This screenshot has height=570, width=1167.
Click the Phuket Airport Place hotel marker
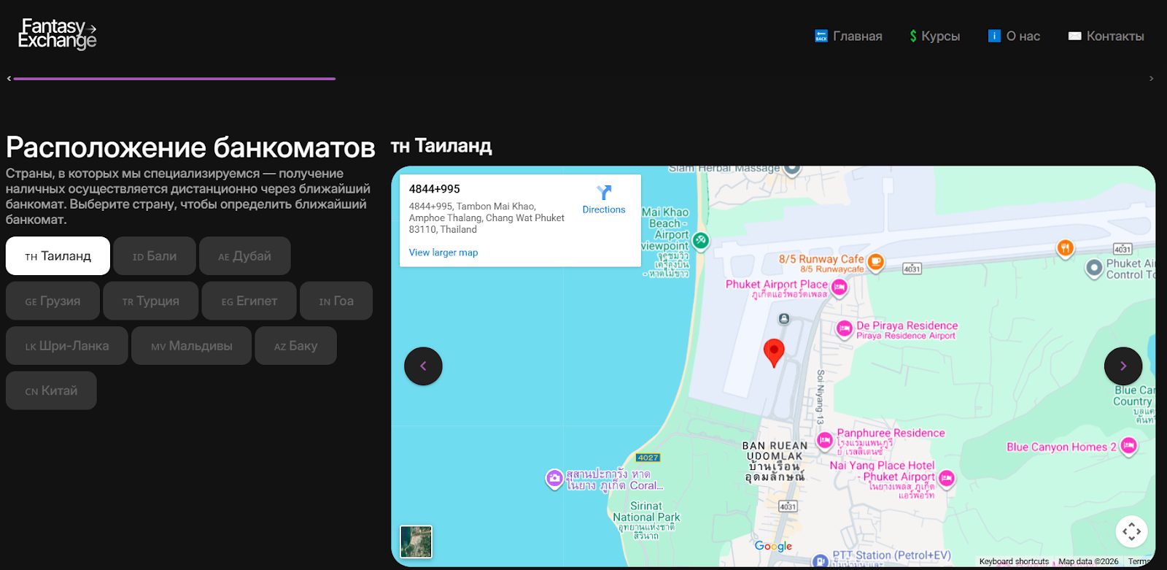839,288
